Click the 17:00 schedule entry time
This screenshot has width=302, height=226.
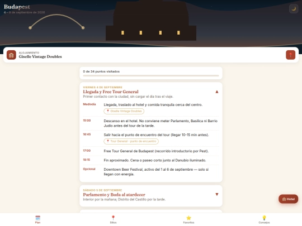(87, 151)
